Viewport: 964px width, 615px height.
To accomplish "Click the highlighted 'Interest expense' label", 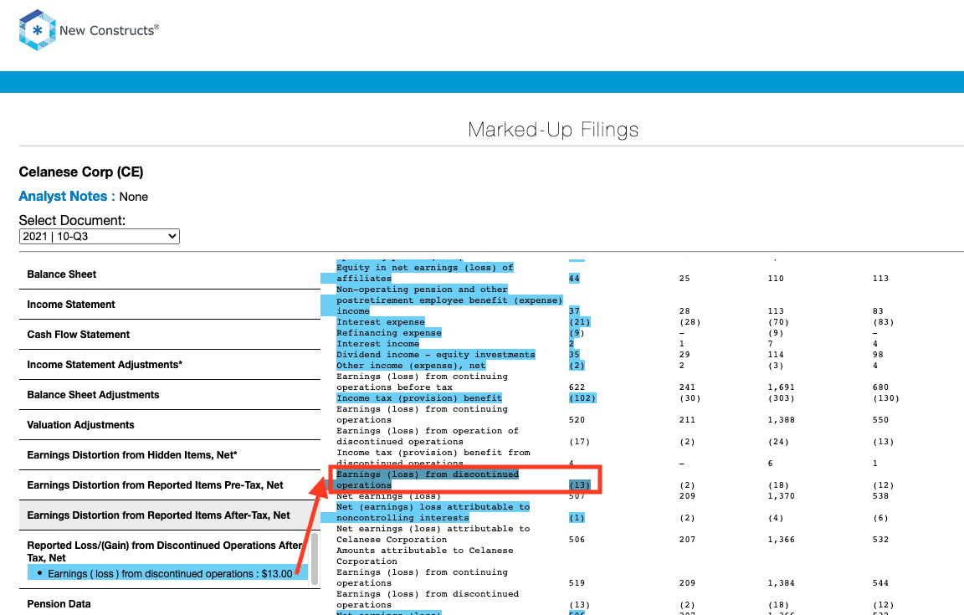I will point(380,321).
